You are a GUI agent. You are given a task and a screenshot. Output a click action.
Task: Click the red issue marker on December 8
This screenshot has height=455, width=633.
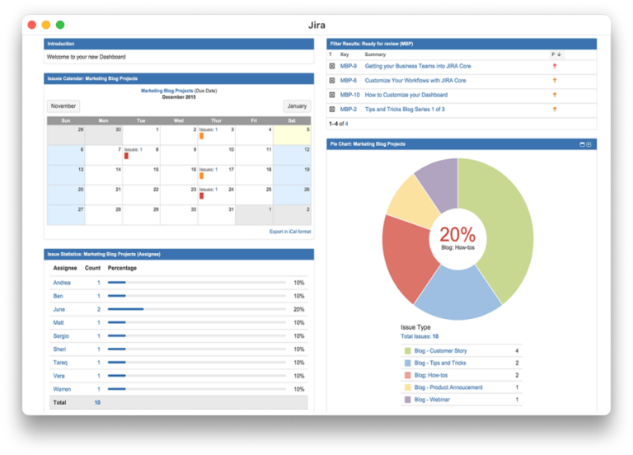coord(126,156)
